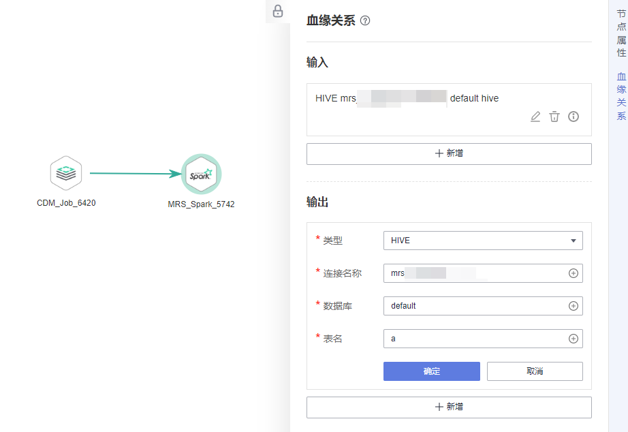This screenshot has width=628, height=432.
Task: Open the help icon beside 血缘关系
Action: tap(365, 21)
